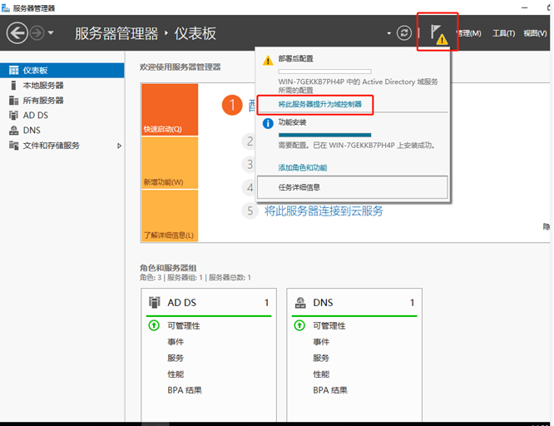
Task: Open BPA 结果 in AD DS tile
Action: pyautogui.click(x=185, y=390)
